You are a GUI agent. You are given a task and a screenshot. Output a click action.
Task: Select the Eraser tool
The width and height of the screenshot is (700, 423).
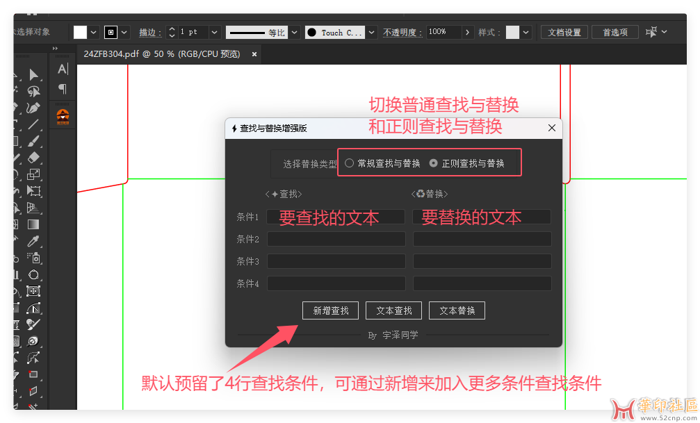click(33, 158)
